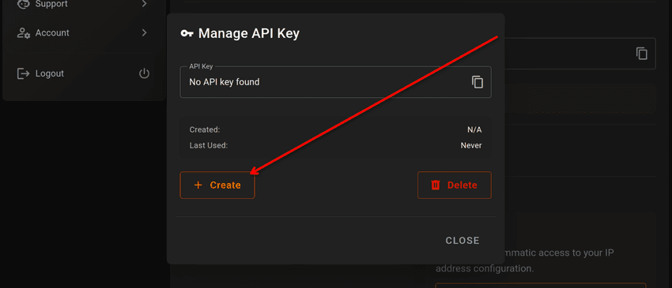This screenshot has width=672, height=288.
Task: Click the 'Last Used:' label
Action: pos(208,145)
